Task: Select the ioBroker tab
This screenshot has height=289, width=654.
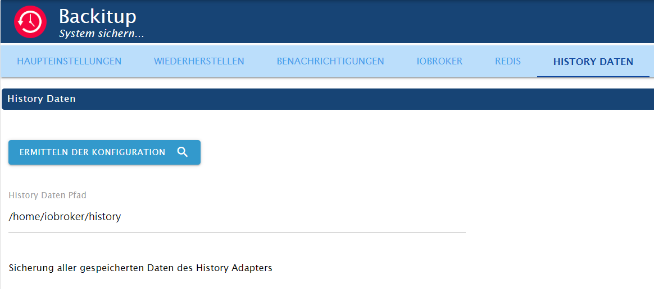Action: point(439,62)
